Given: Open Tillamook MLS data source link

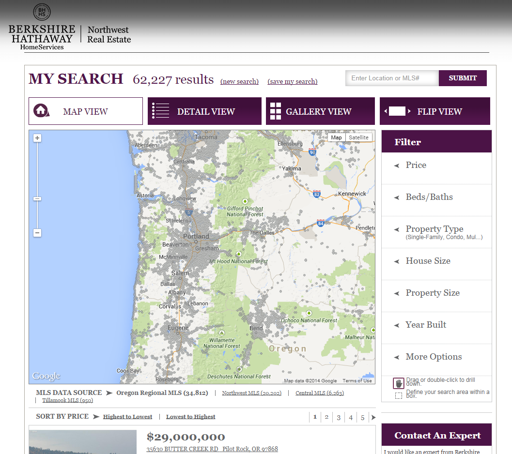Looking at the screenshot, I should pos(68,400).
